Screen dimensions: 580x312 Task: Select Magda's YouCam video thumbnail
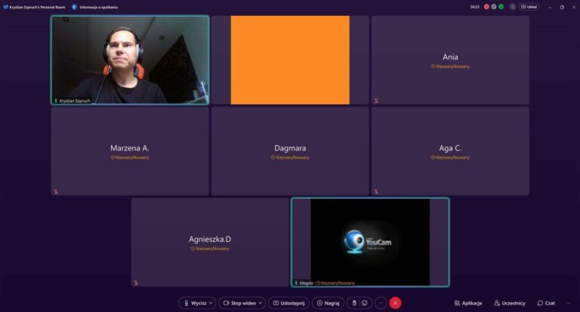(370, 242)
